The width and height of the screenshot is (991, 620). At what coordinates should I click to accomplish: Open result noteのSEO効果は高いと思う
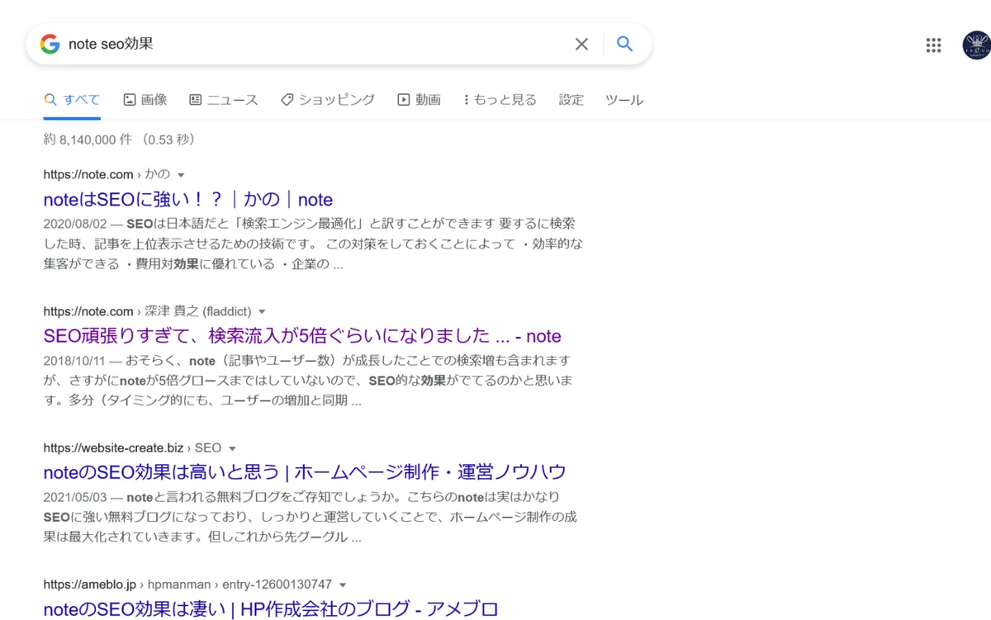point(305,472)
